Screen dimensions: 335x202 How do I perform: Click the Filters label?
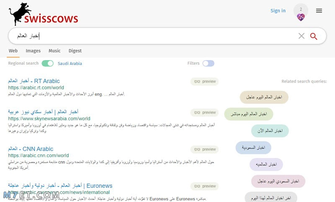(193, 63)
